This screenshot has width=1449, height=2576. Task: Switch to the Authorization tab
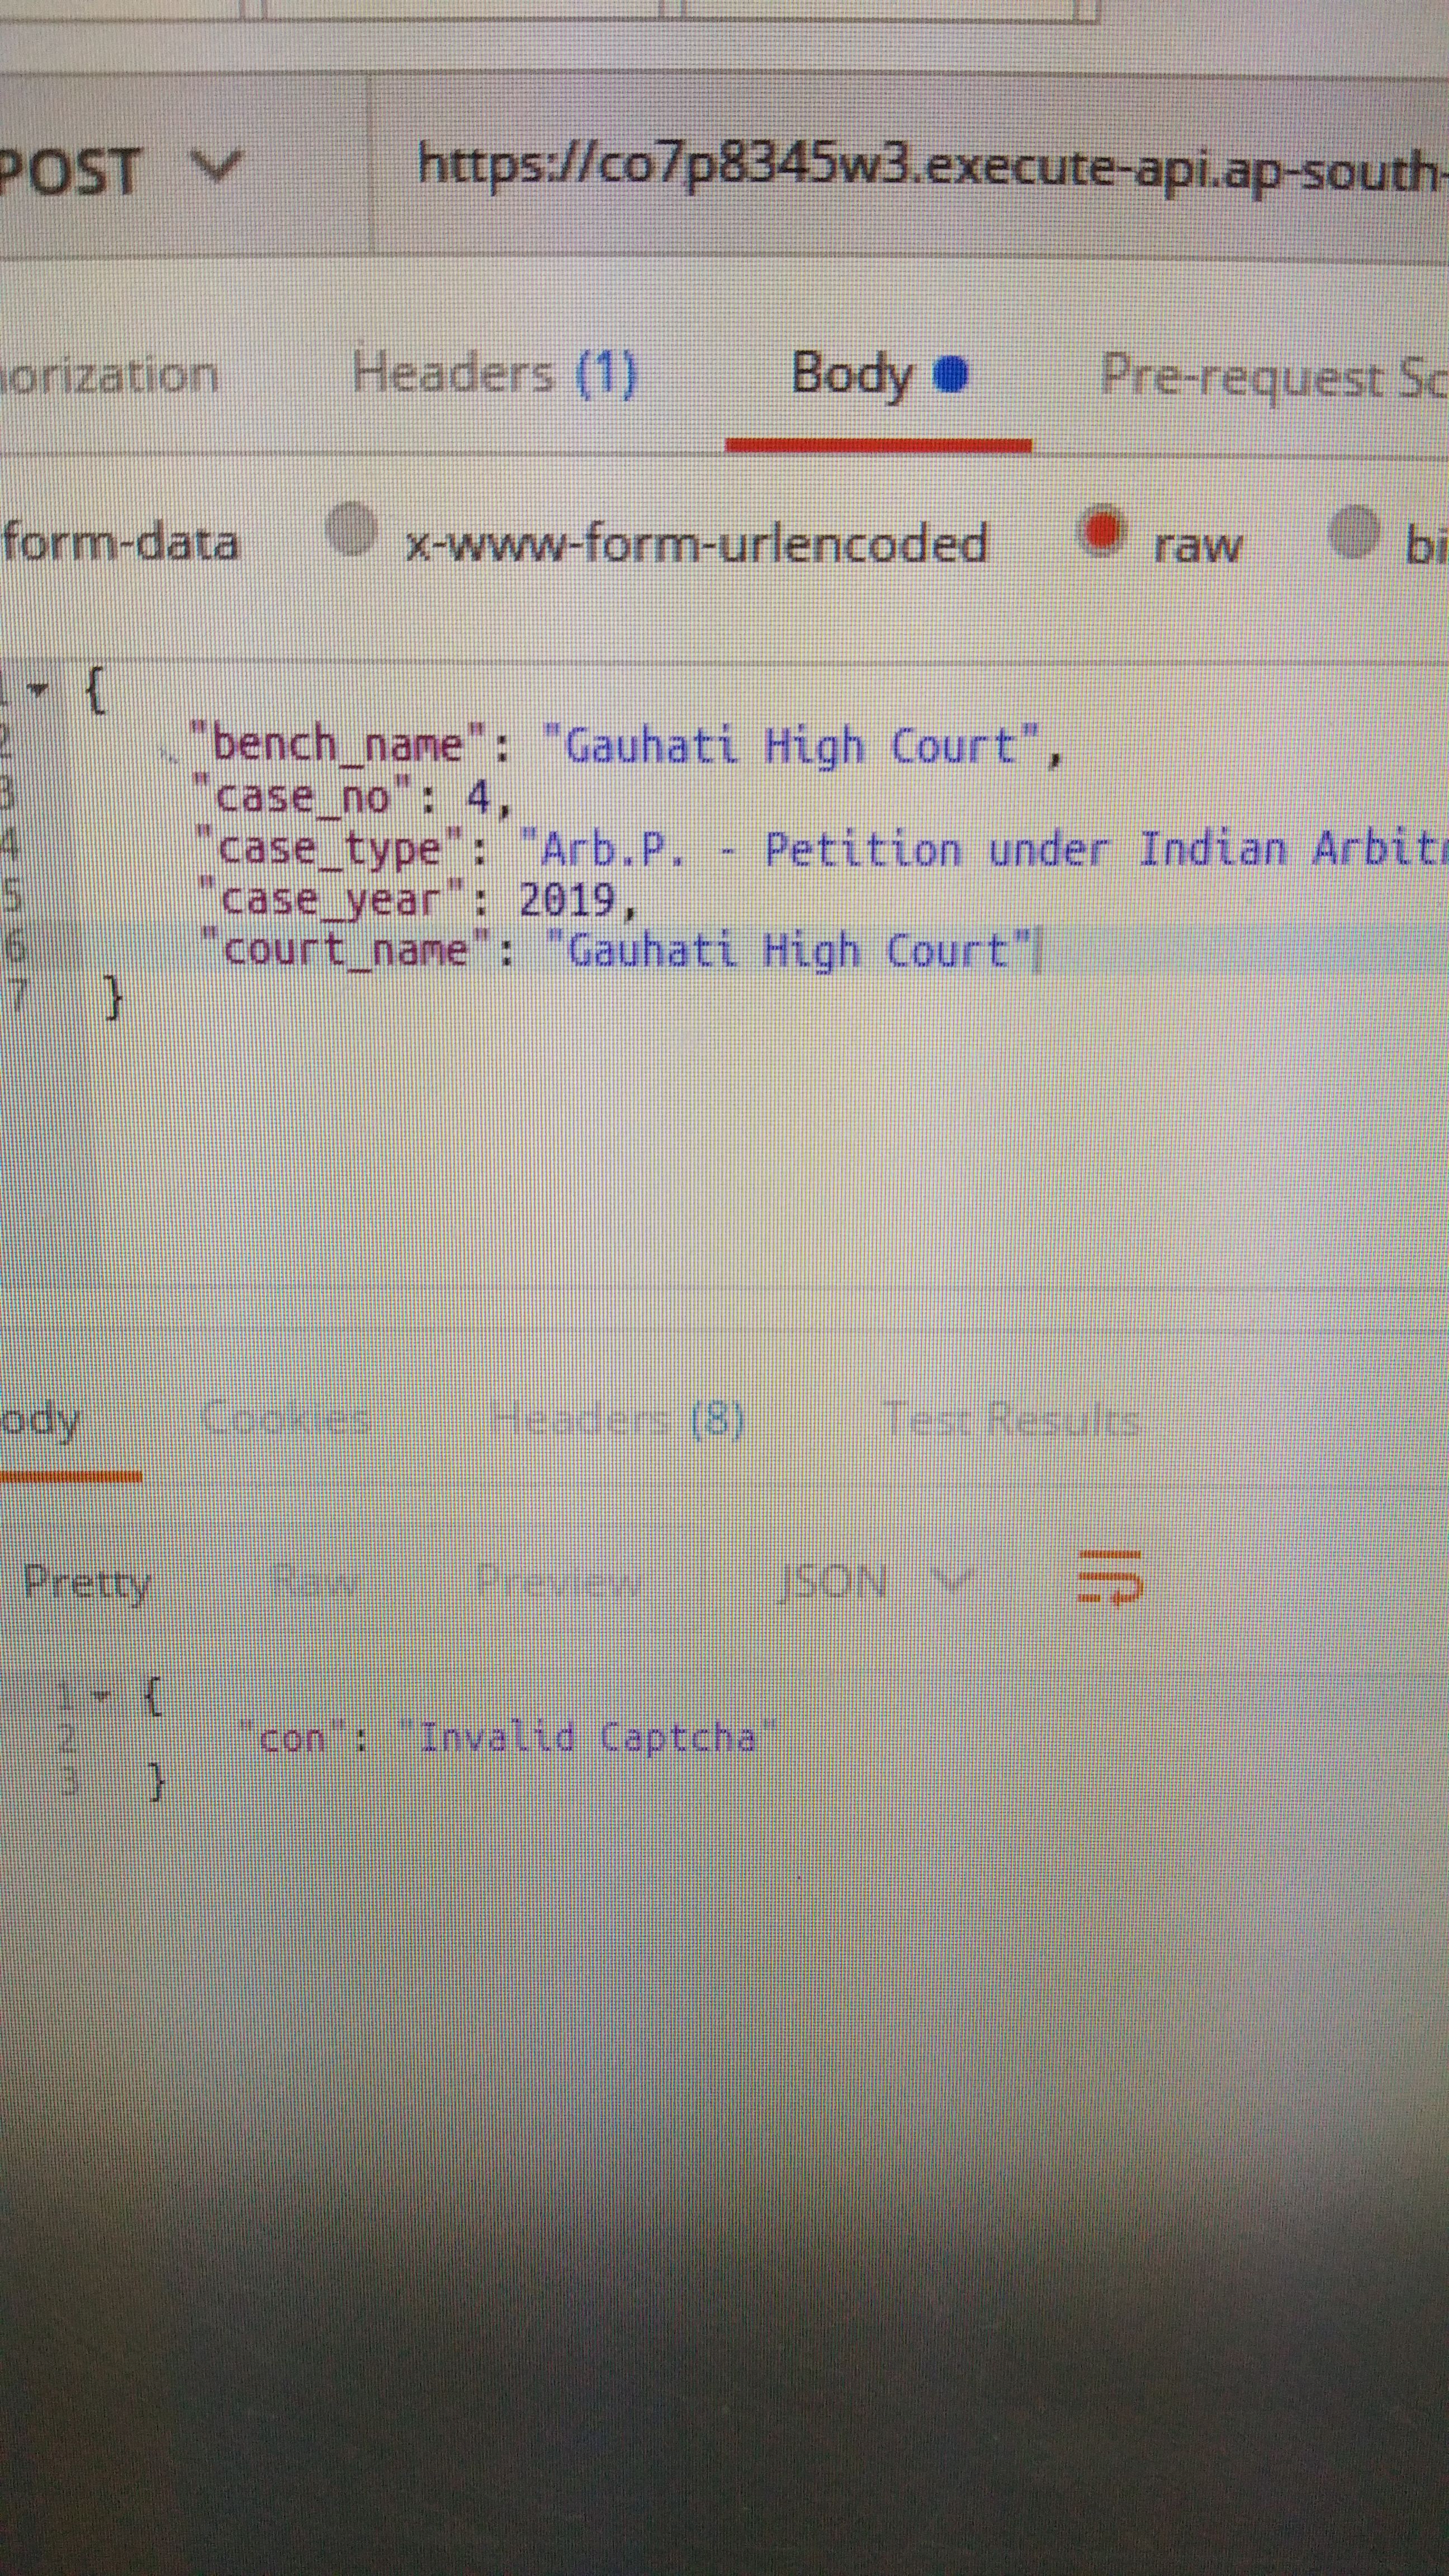108,376
